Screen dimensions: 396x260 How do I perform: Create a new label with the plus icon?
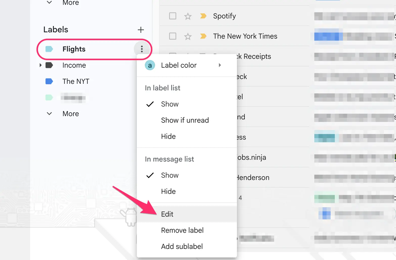(141, 30)
